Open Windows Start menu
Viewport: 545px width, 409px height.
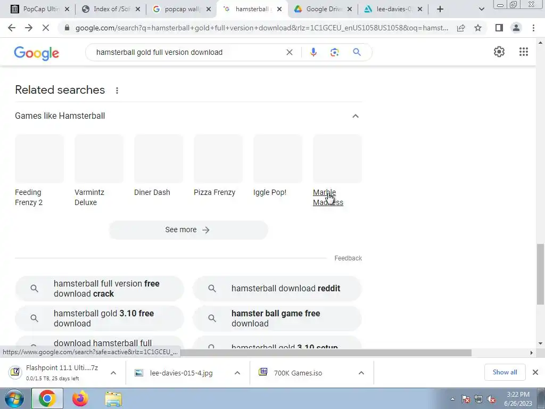[14, 398]
